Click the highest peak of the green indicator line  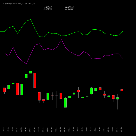(31, 19)
